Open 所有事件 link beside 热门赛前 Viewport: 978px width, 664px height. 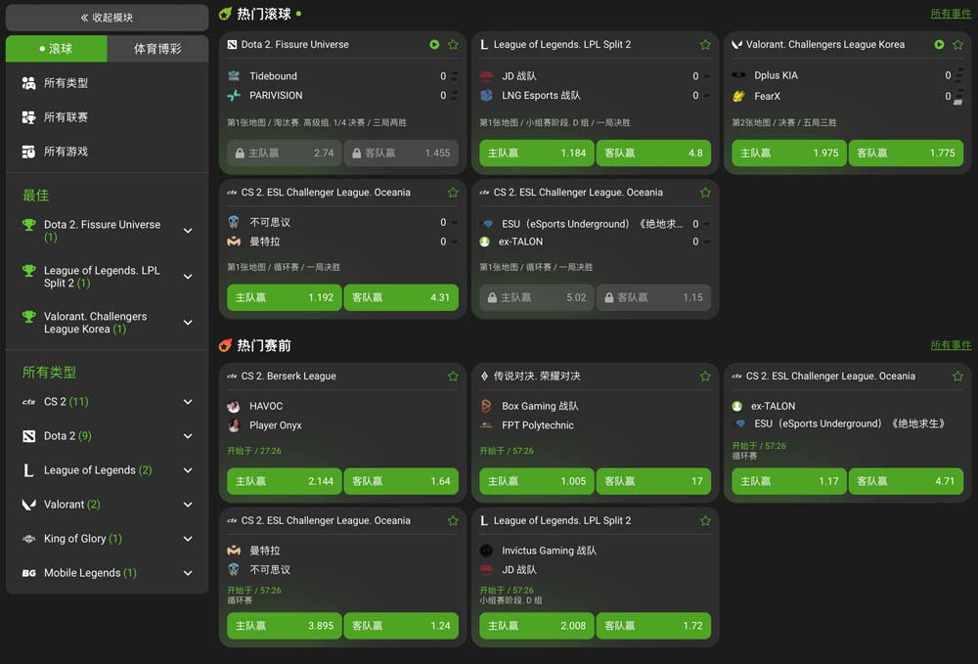951,345
